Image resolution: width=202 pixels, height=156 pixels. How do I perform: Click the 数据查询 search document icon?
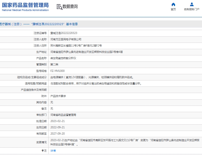(59, 7)
